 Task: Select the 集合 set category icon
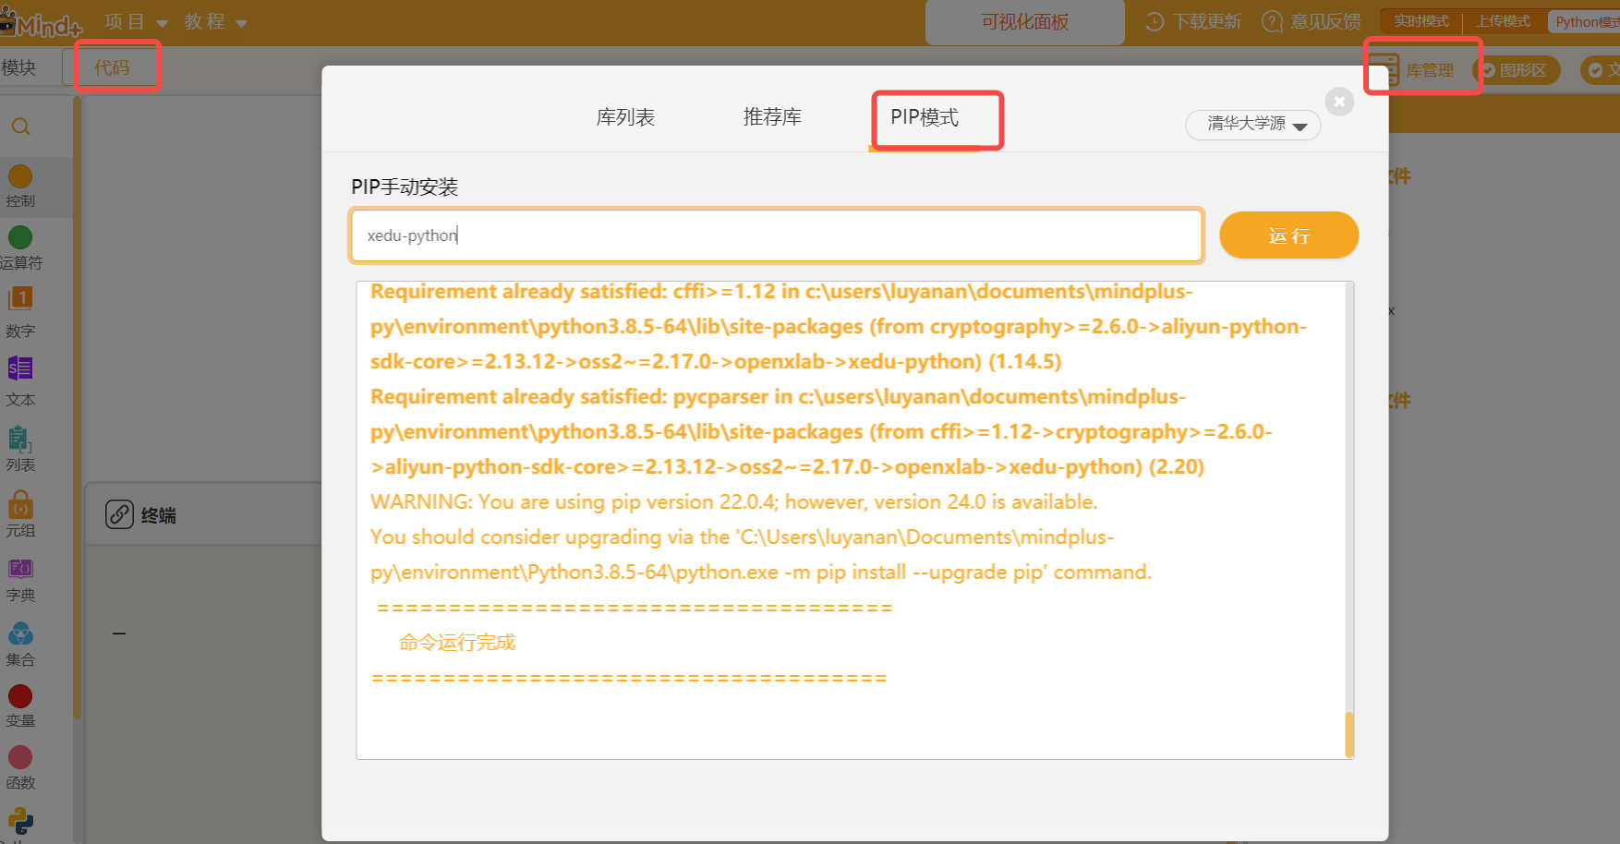[x=20, y=634]
